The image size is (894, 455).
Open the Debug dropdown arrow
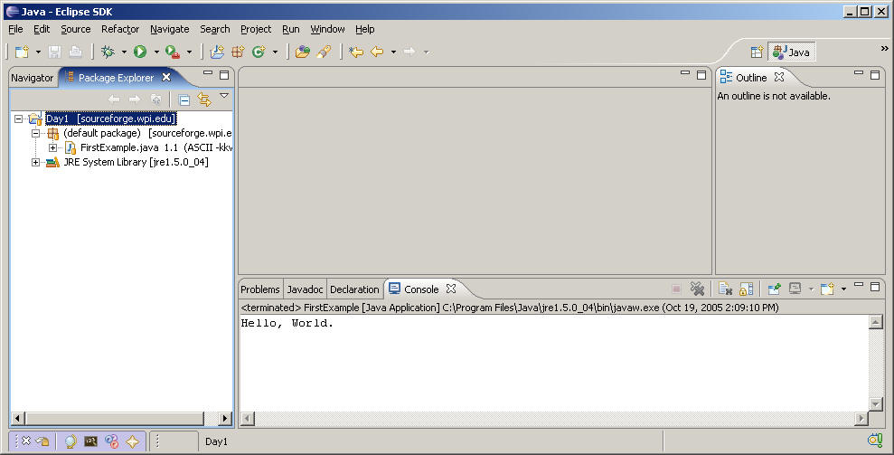(x=124, y=52)
